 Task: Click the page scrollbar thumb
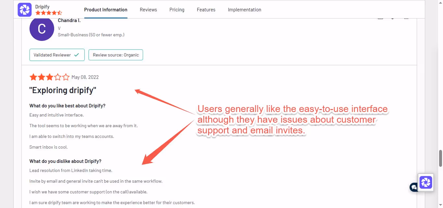tap(440, 158)
